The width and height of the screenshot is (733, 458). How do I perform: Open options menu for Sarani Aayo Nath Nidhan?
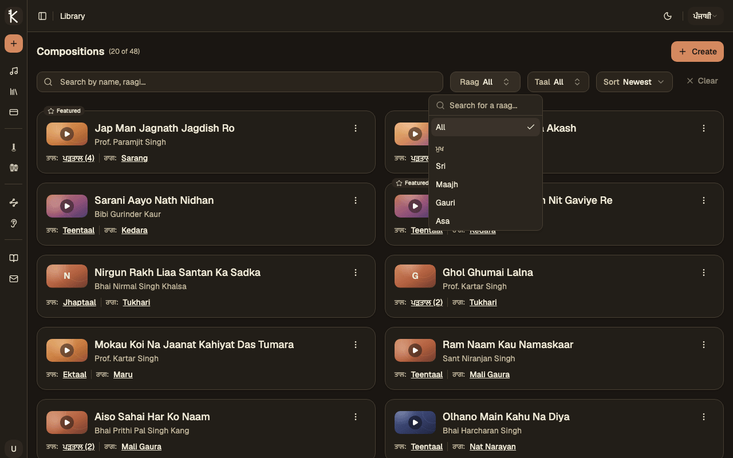coord(356,200)
